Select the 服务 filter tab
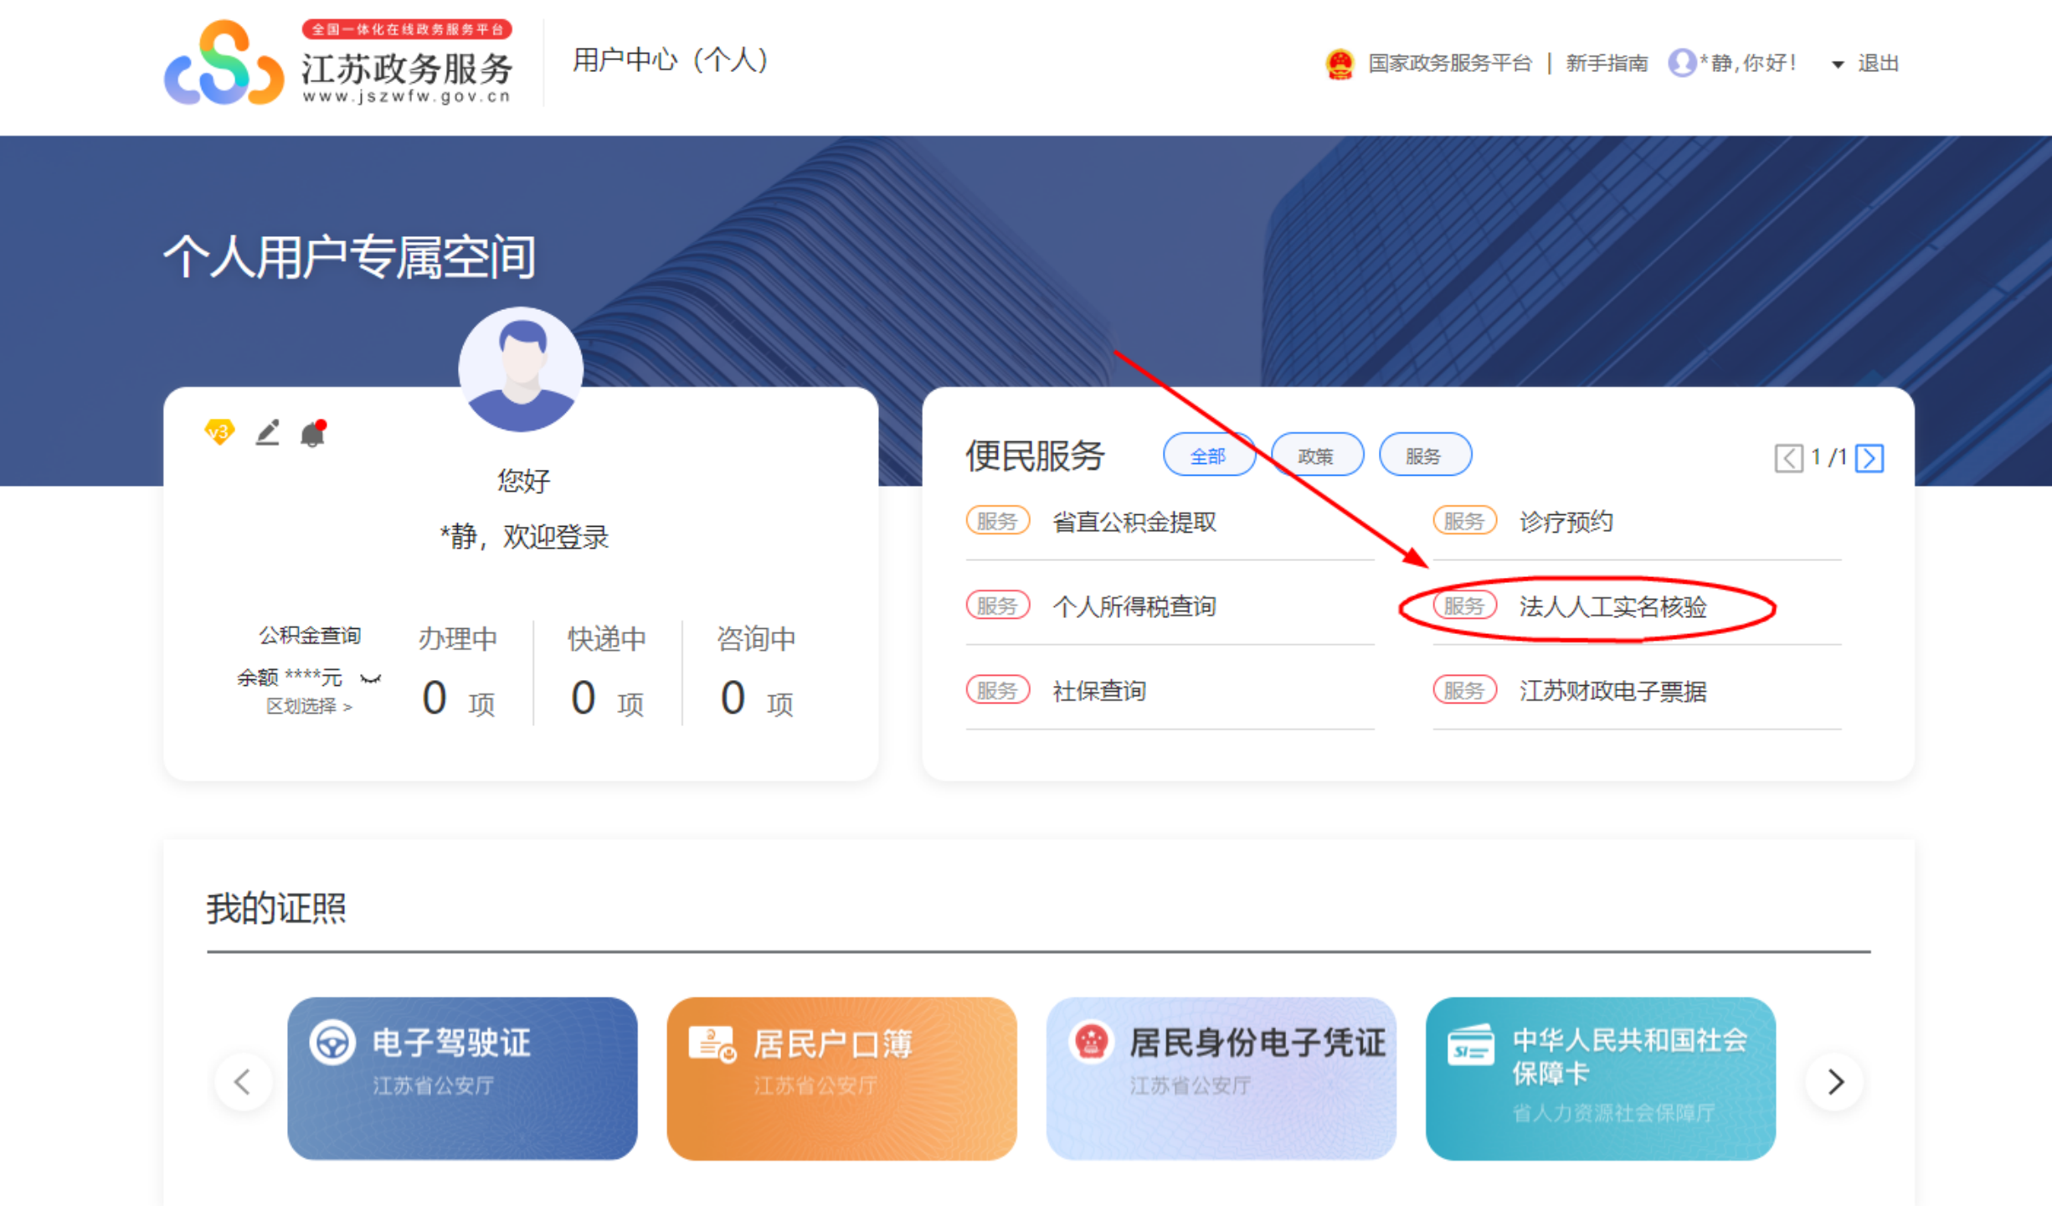2052x1206 pixels. pos(1424,456)
